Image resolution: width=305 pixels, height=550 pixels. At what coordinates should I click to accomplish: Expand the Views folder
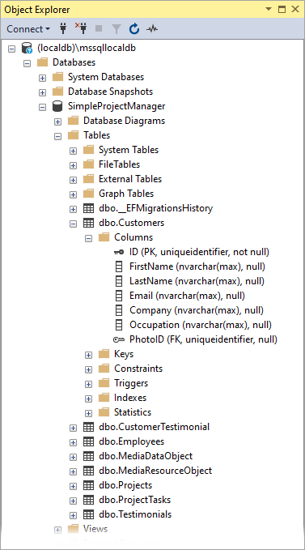point(57,530)
